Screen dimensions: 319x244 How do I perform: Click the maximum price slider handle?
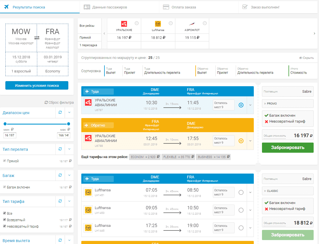(x=69, y=124)
